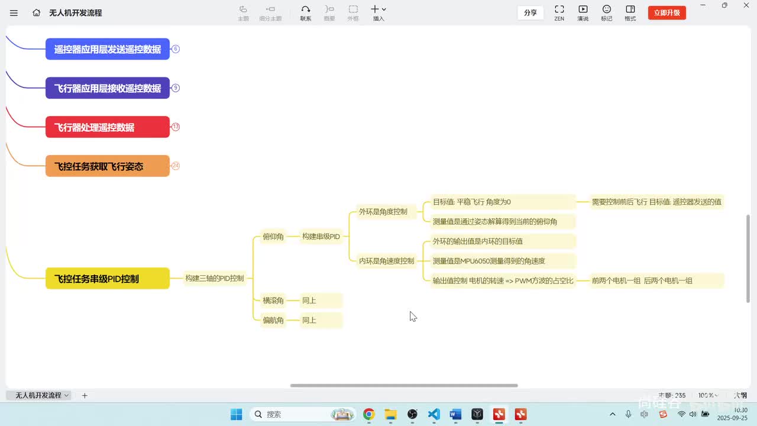
Task: Click the 立即升级 upgrade button
Action: 667,12
